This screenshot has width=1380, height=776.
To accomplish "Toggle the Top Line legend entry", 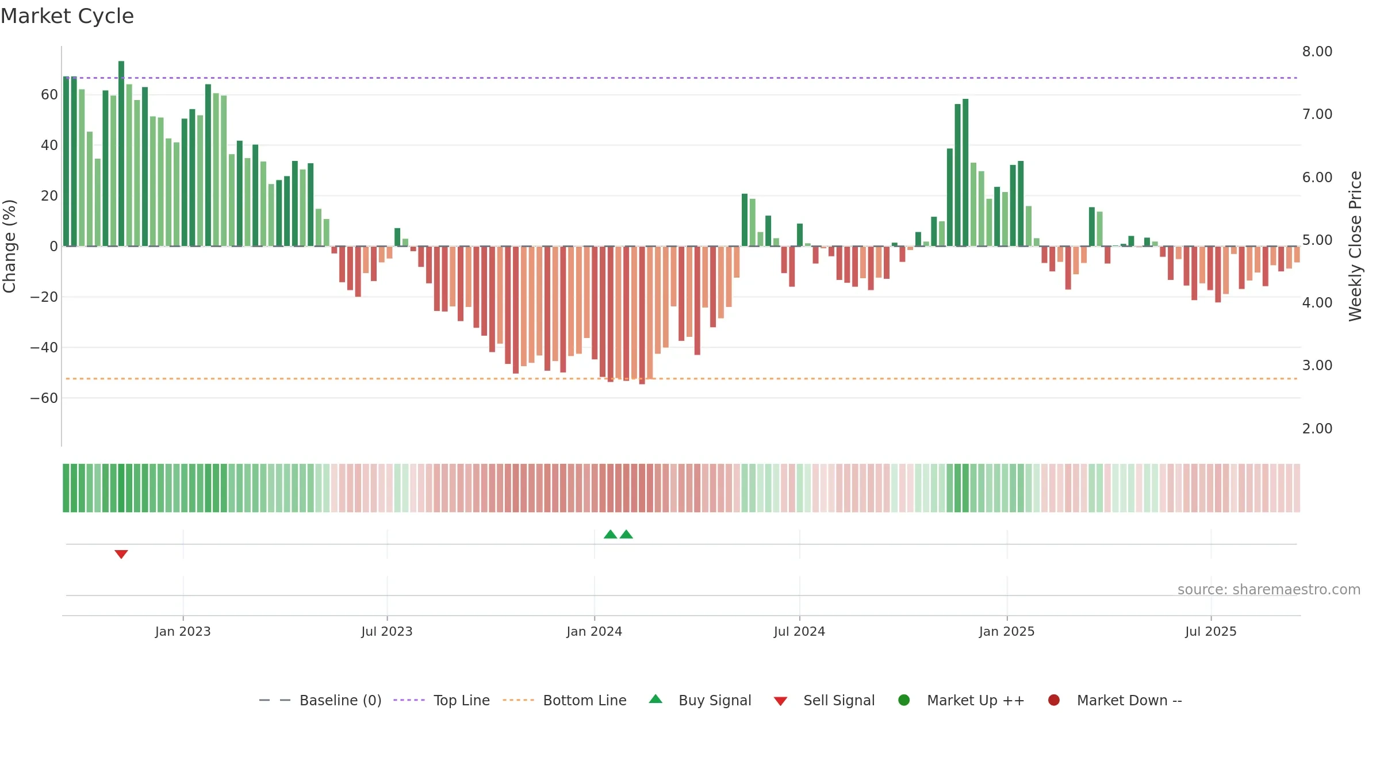I will (x=442, y=700).
